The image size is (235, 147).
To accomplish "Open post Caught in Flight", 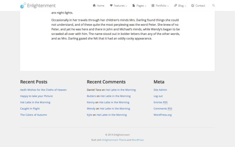I will pyautogui.click(x=30, y=109).
